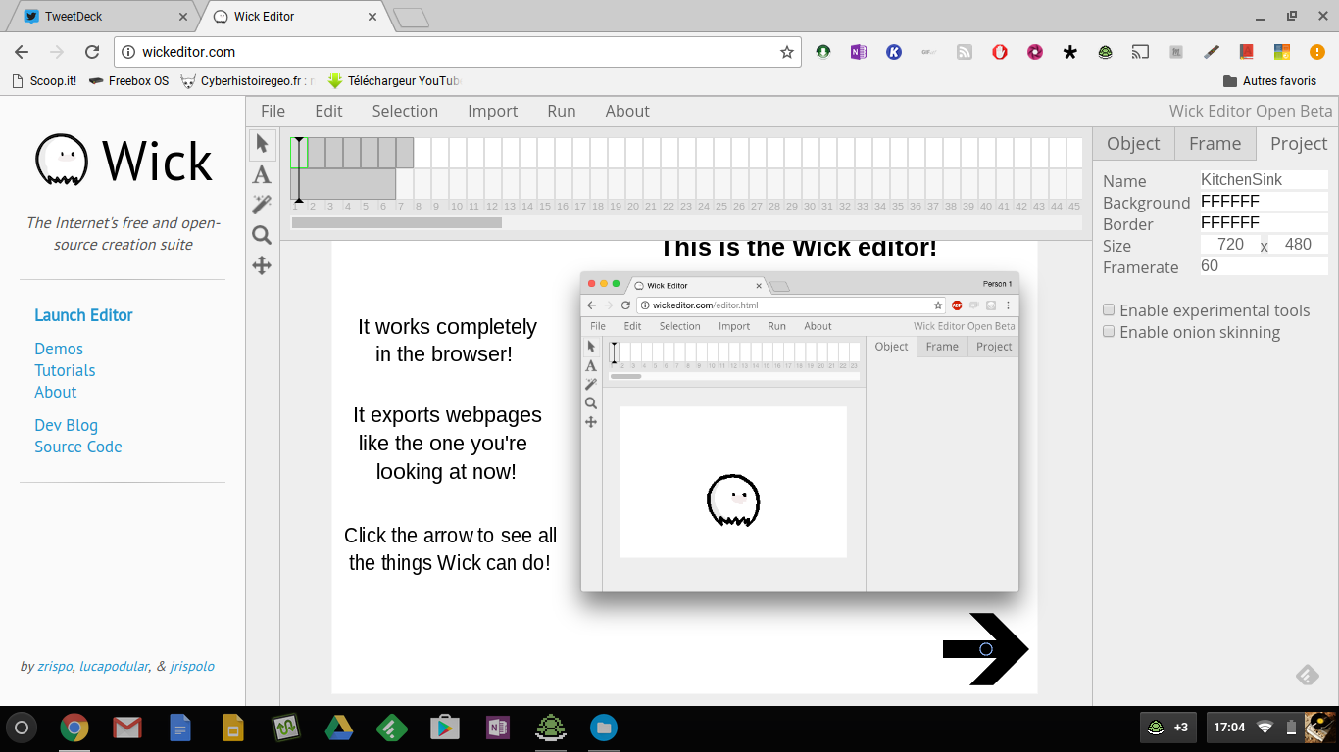The height and width of the screenshot is (752, 1339).
Task: Click the Background color field FFFFFF
Action: click(1264, 202)
